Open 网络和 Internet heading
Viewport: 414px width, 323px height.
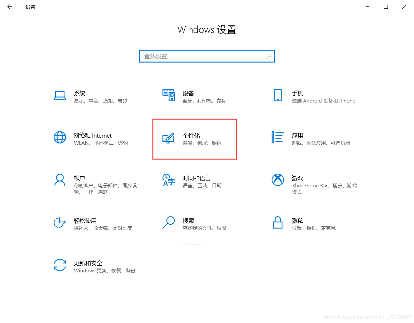(x=93, y=136)
